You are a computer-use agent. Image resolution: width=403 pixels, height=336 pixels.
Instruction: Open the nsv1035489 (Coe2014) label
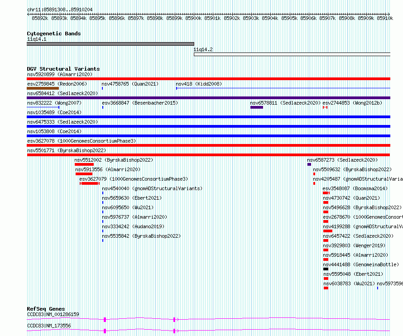[x=54, y=113]
